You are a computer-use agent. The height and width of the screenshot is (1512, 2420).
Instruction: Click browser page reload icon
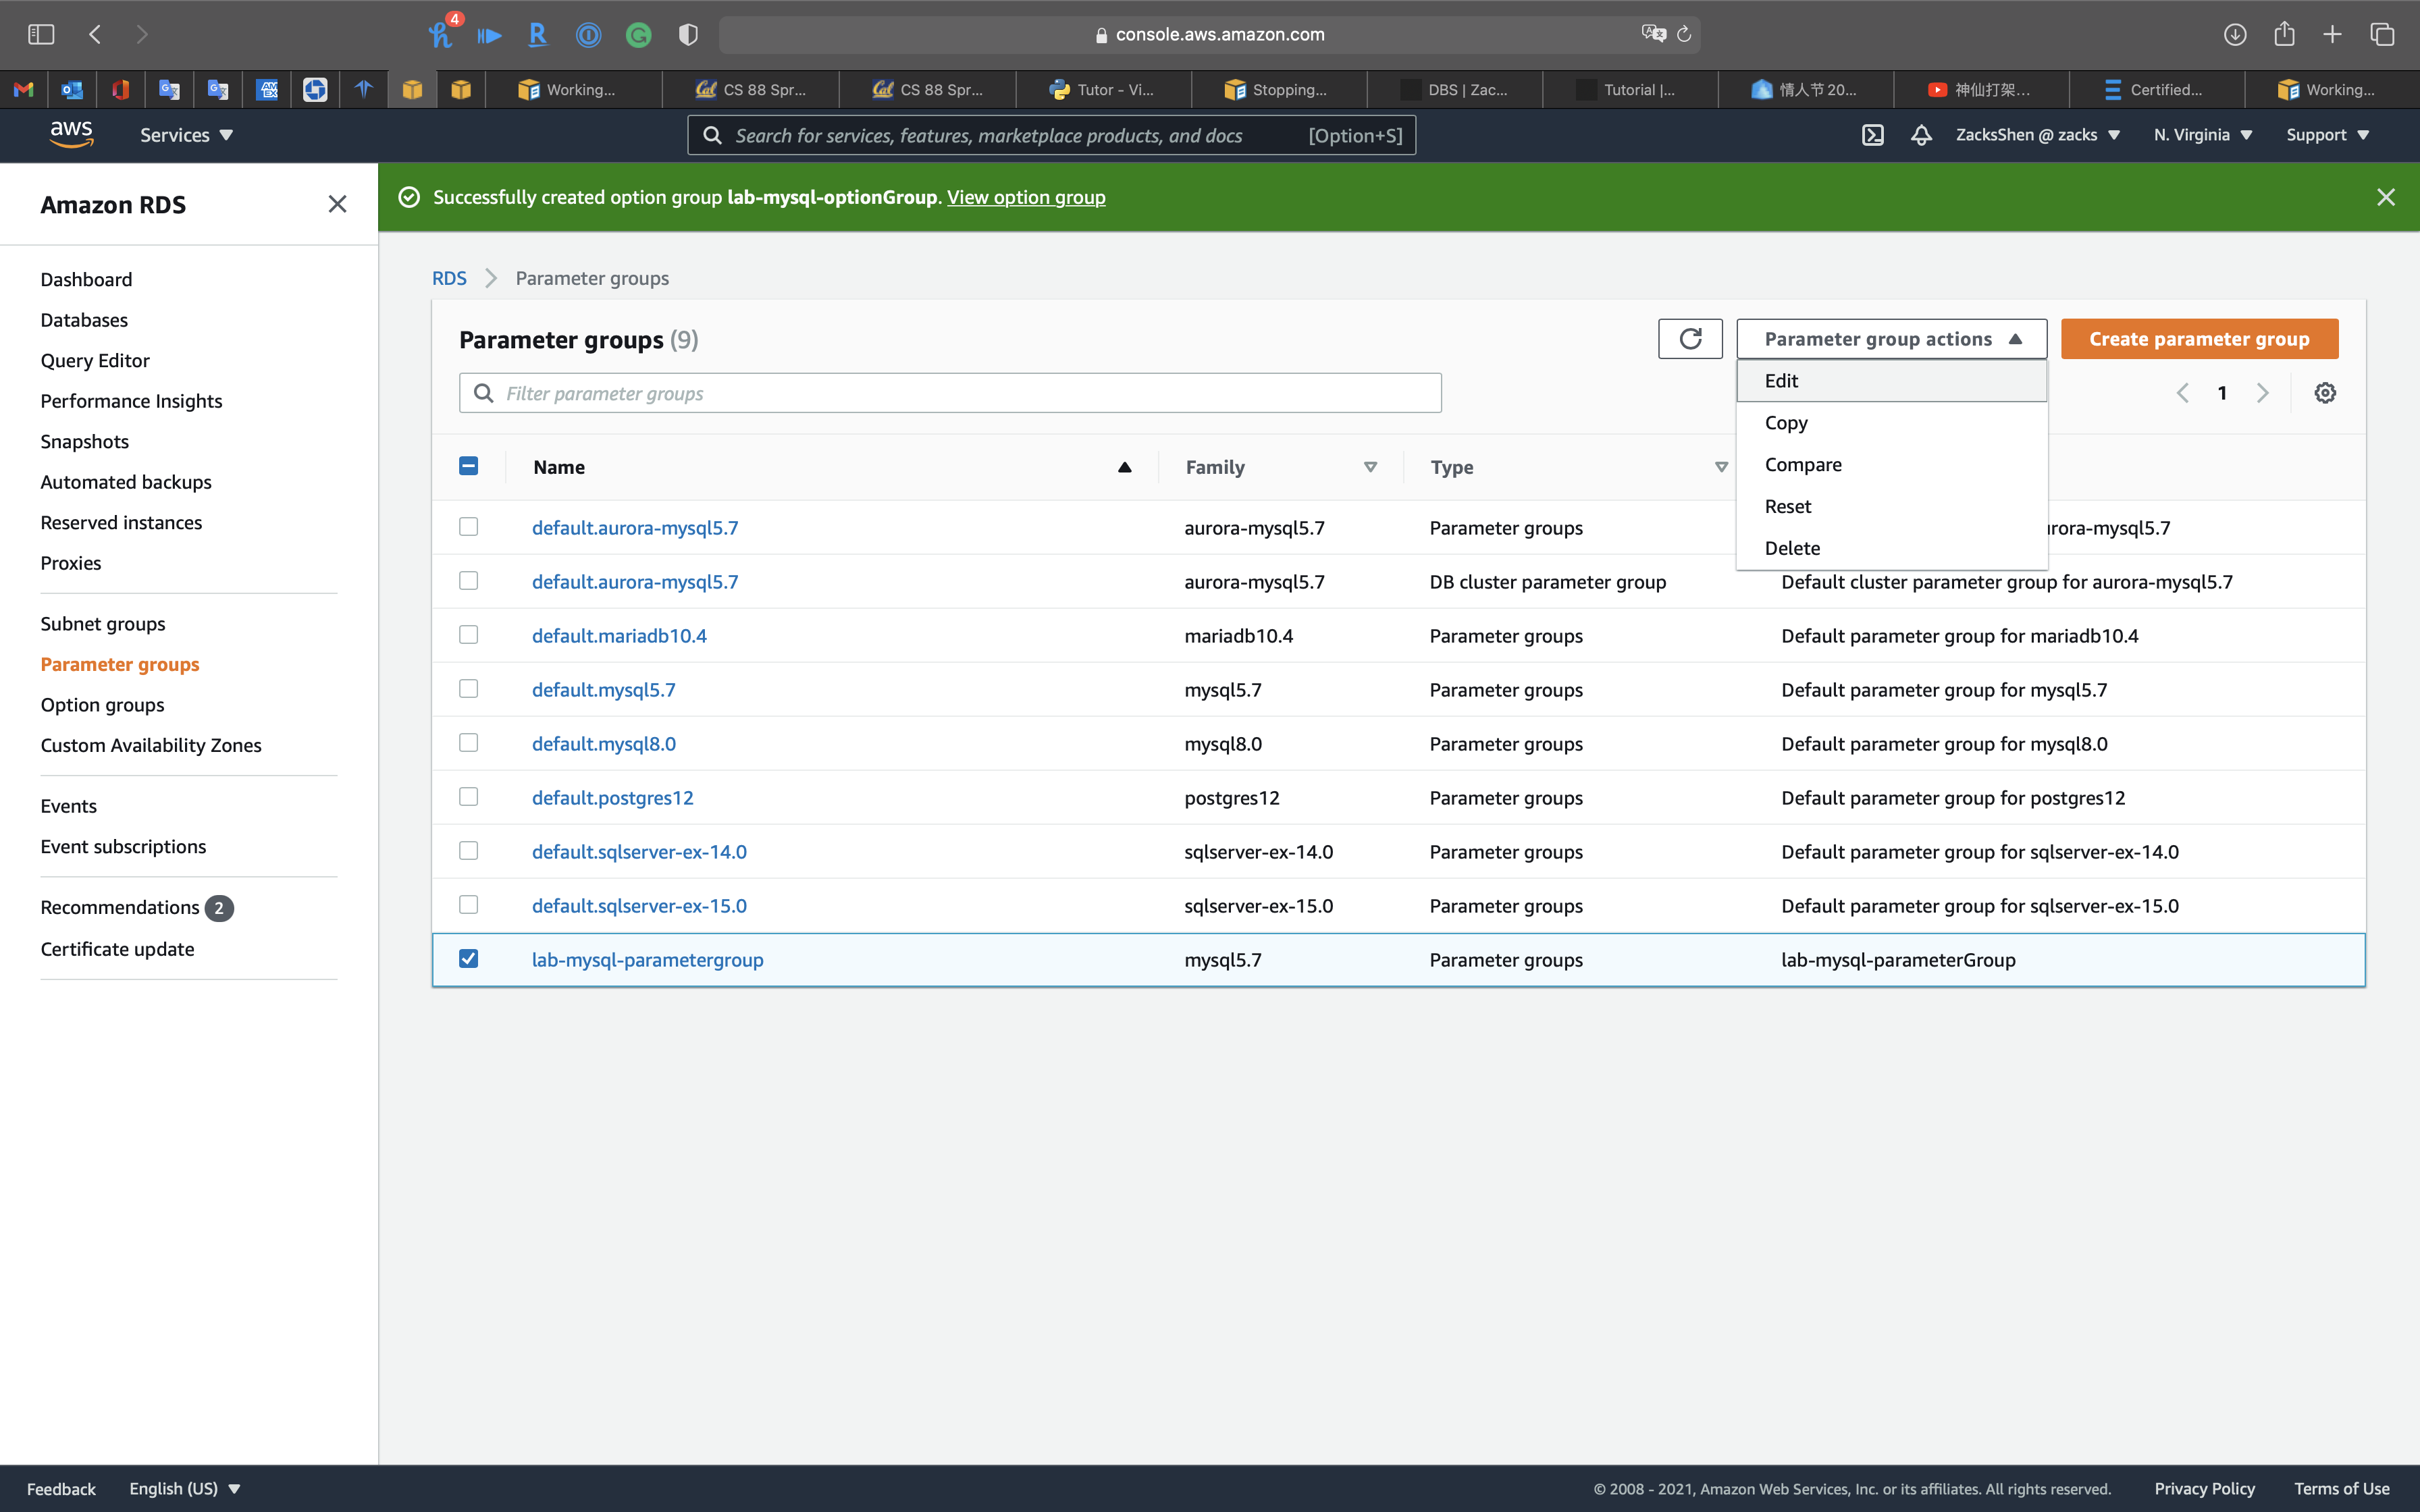(x=1684, y=34)
